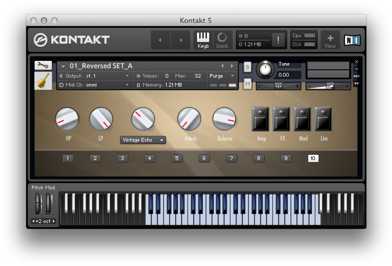The image size is (392, 266).
Task: Shift keyboard octave down arrow
Action: point(33,221)
